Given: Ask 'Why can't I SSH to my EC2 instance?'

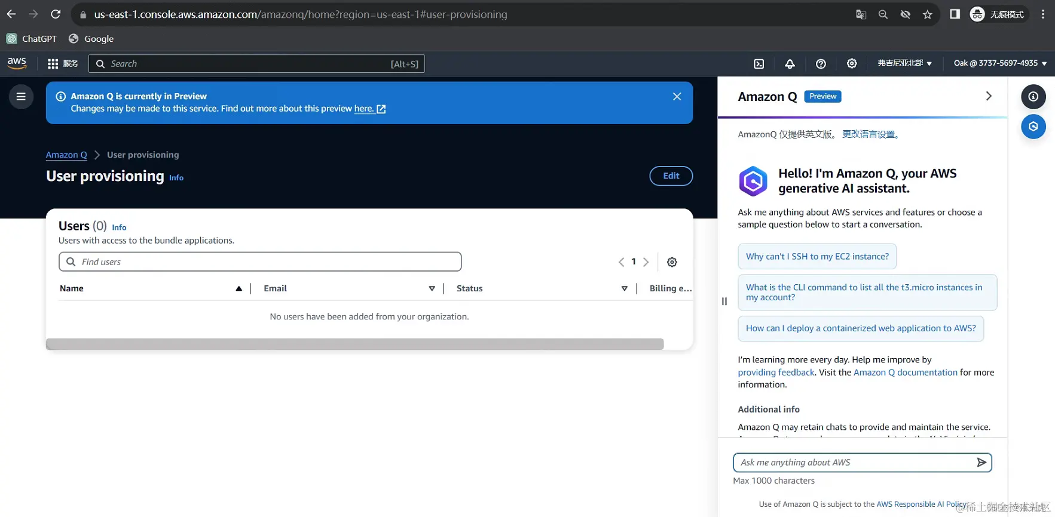Looking at the screenshot, I should (817, 256).
